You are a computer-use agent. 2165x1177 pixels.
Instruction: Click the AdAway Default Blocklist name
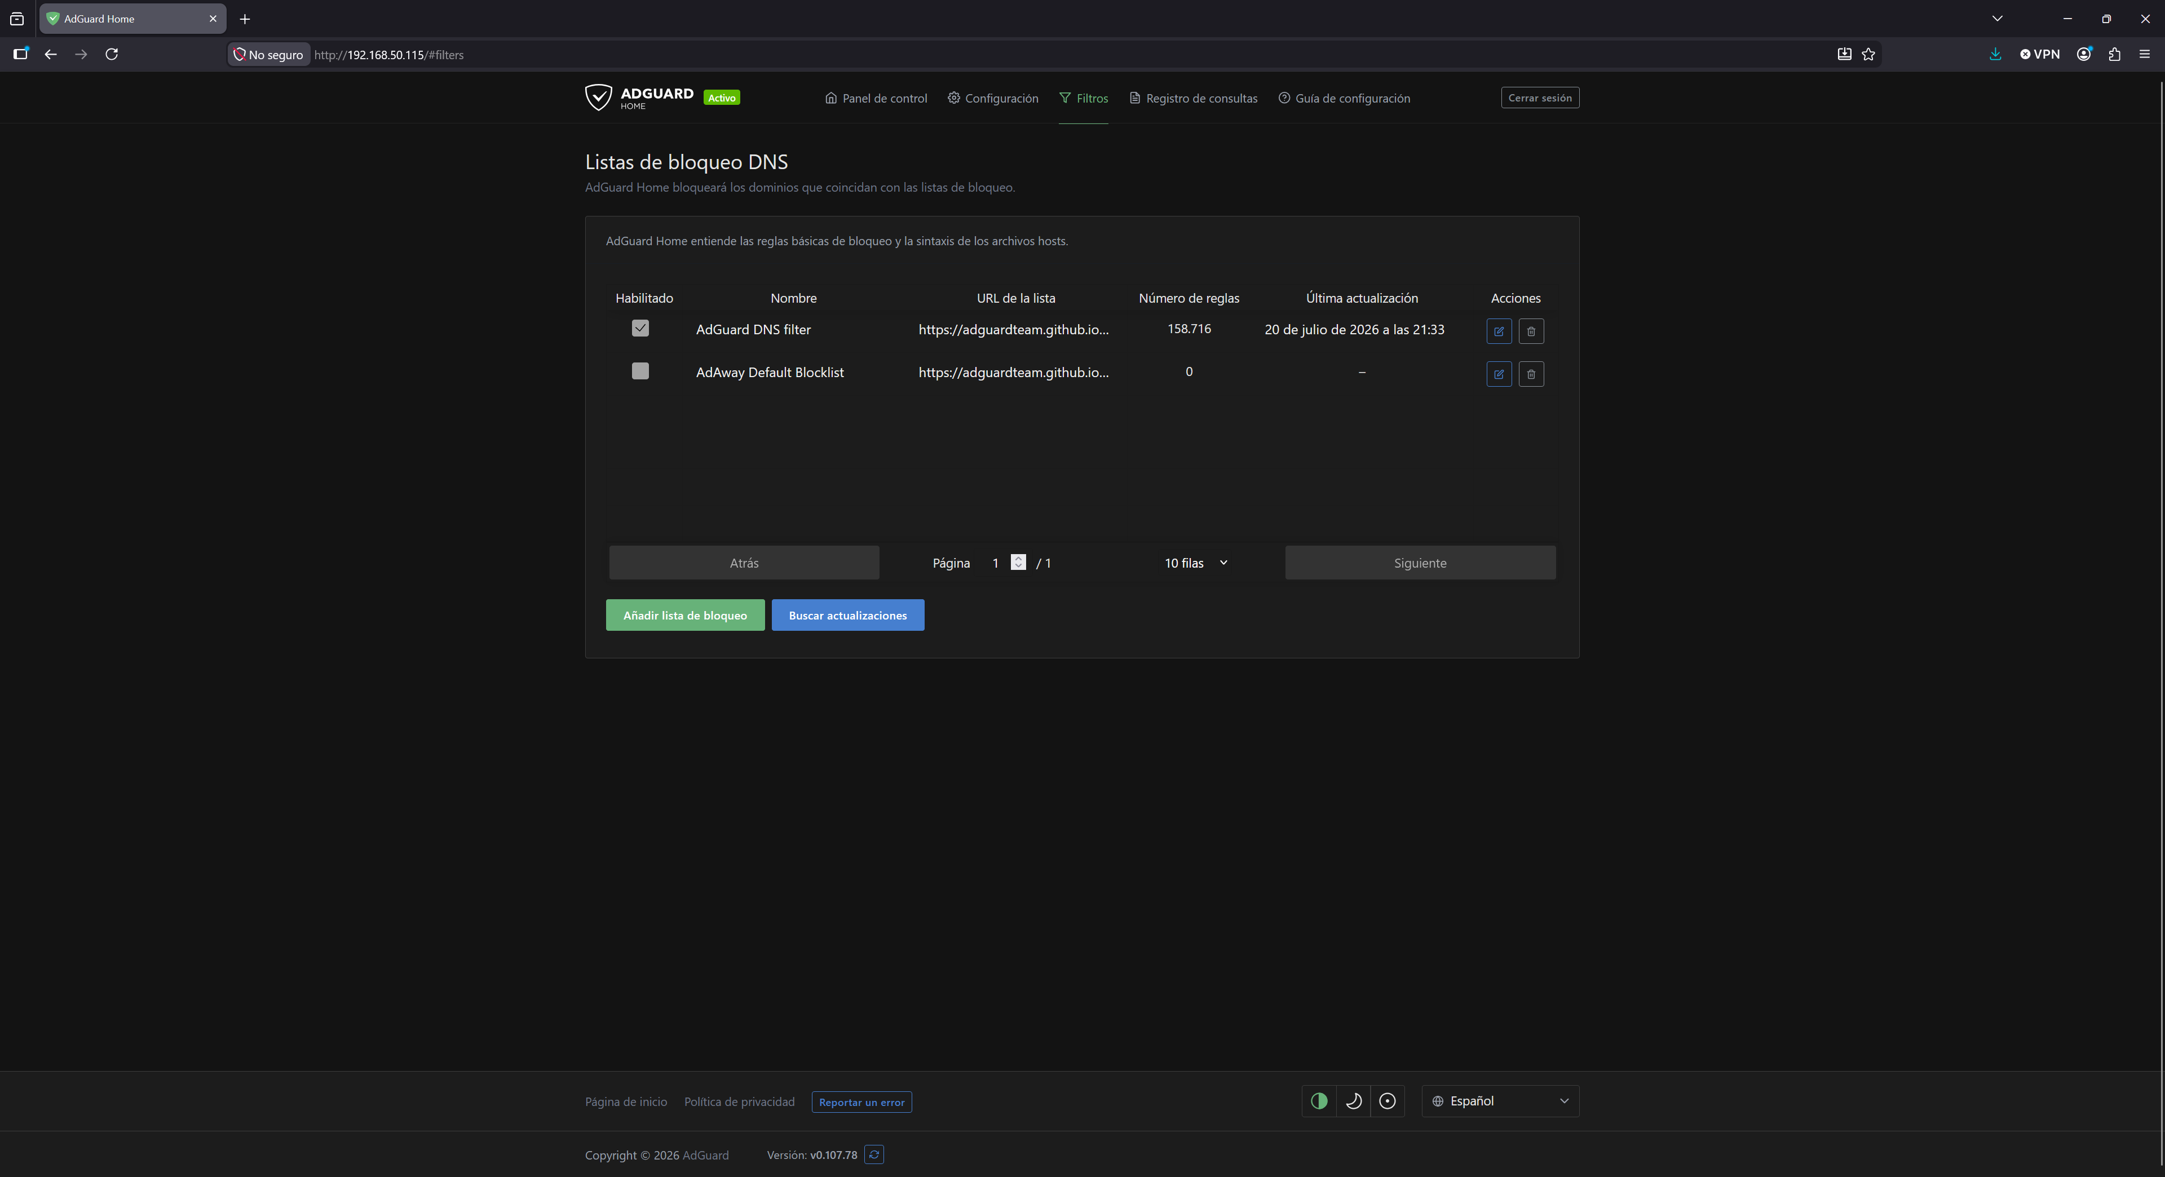770,372
